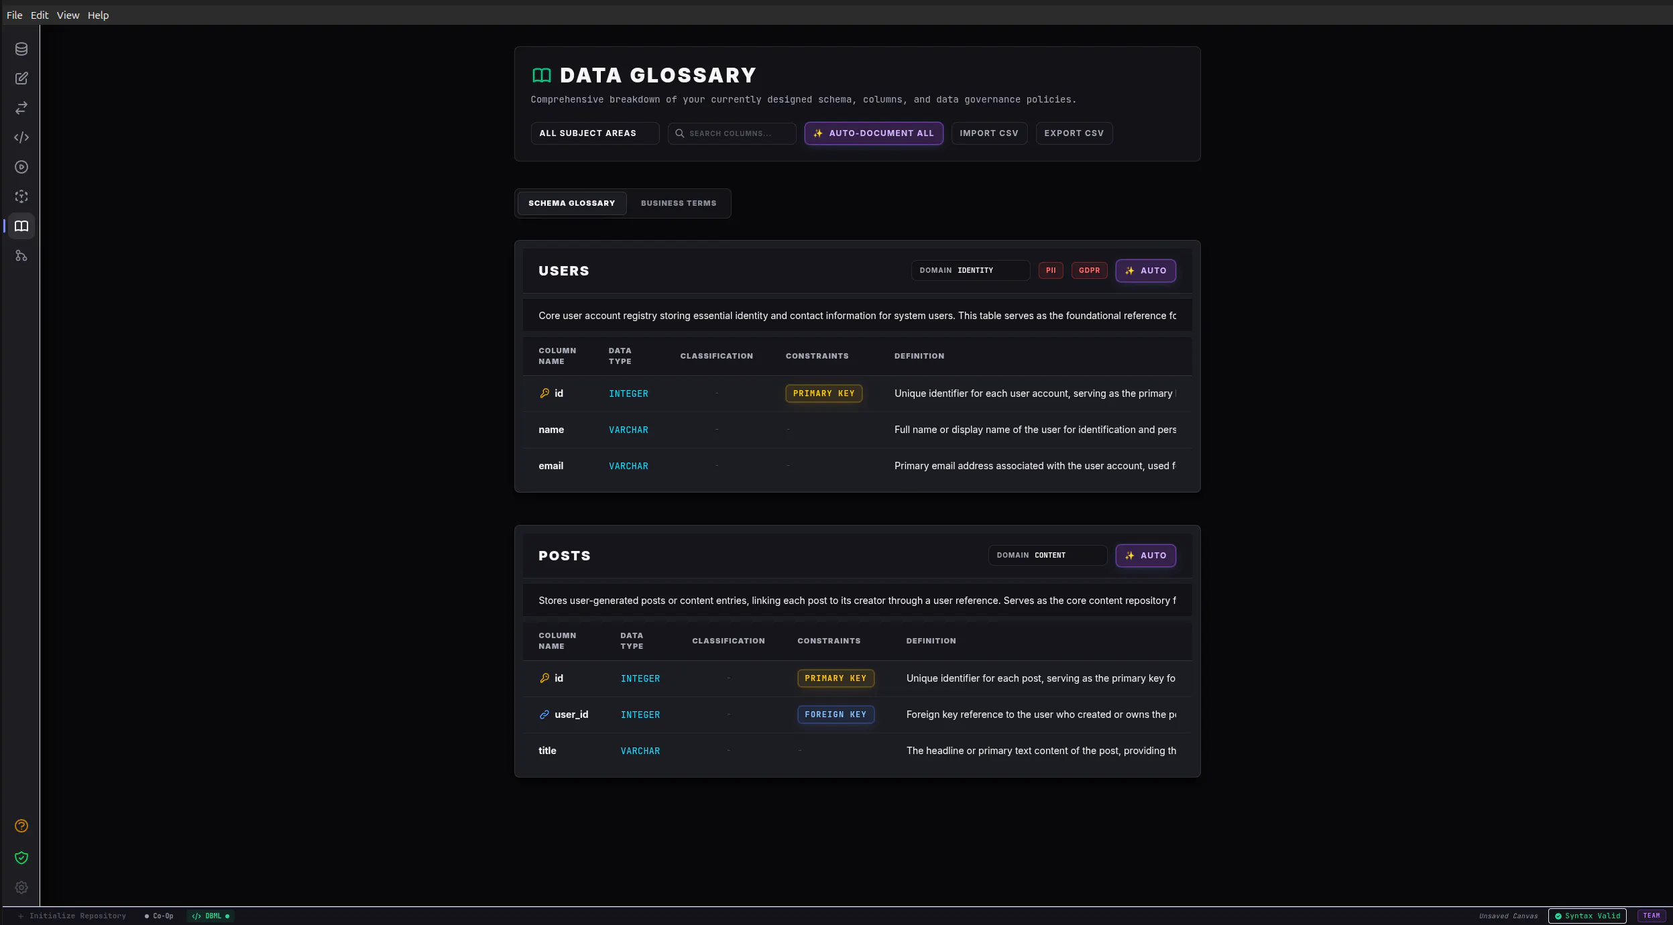Open the edit pencil sidebar icon
The width and height of the screenshot is (1673, 925).
point(21,78)
